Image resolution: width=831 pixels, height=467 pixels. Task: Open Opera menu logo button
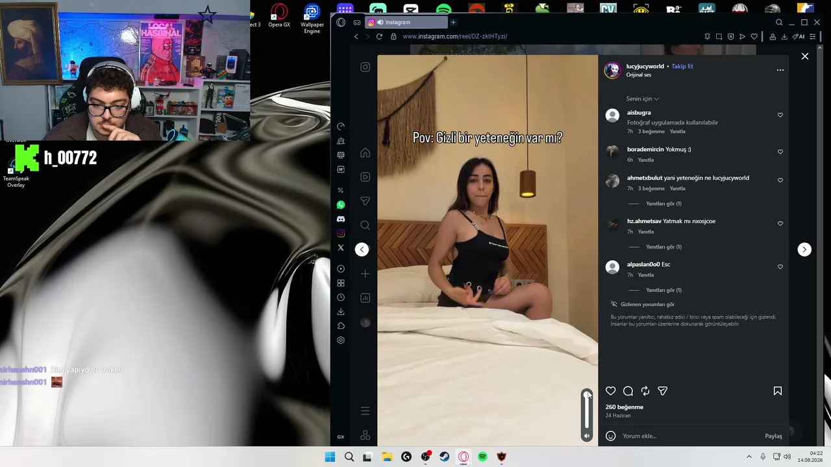(341, 22)
